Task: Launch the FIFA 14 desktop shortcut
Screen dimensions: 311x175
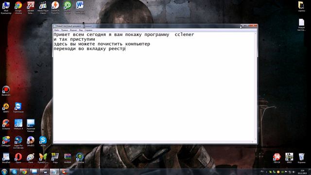Action: pyautogui.click(x=276, y=158)
